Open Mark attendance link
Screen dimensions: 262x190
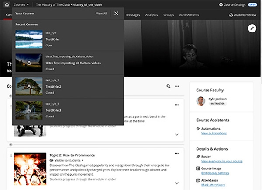[x=213, y=185]
